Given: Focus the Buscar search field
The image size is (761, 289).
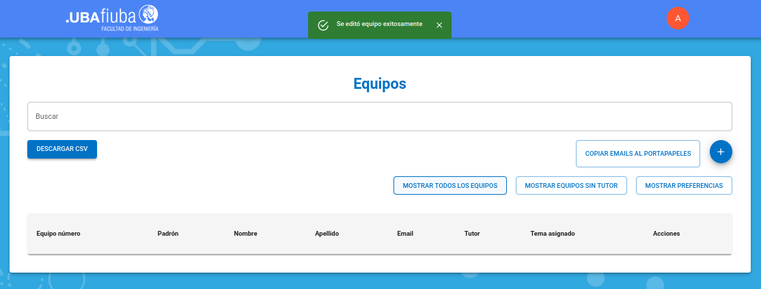Looking at the screenshot, I should [x=379, y=116].
